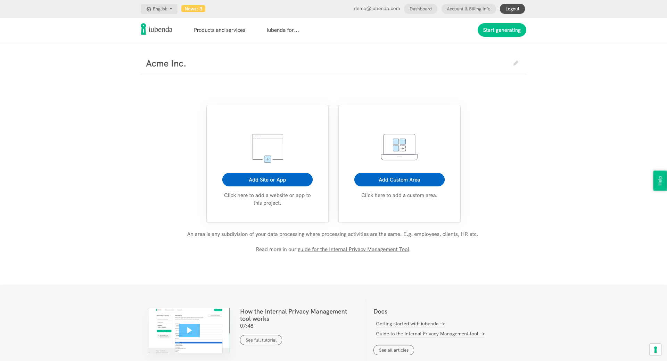
Task: Click the laptop custom area illustration
Action: pos(399,147)
